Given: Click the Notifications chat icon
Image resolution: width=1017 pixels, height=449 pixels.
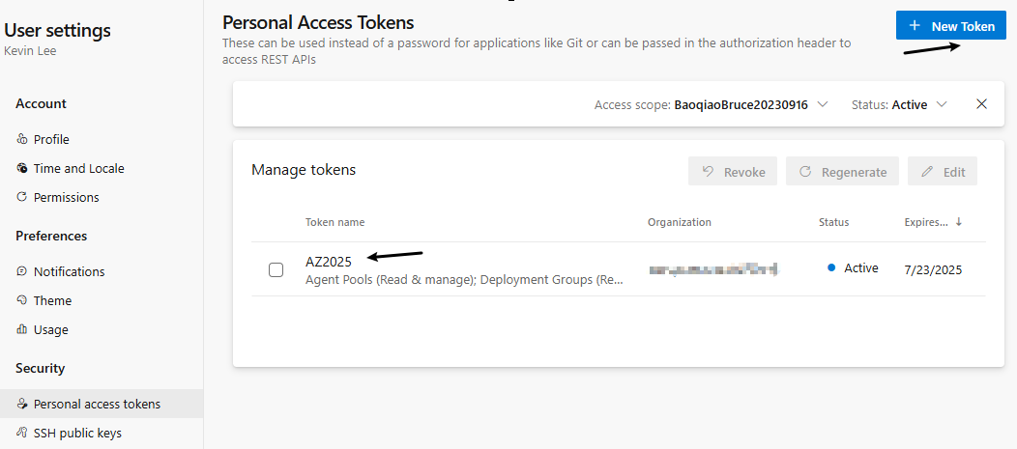Looking at the screenshot, I should (22, 270).
